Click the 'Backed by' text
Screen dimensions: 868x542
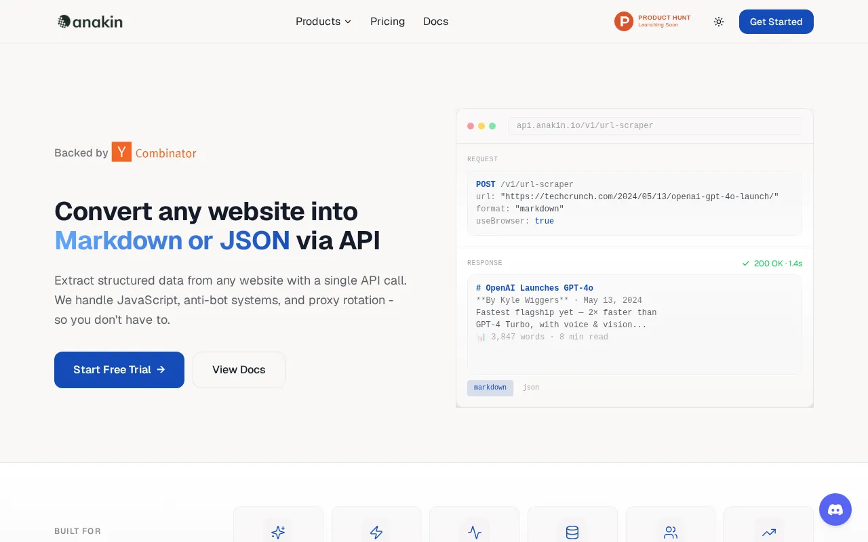pos(81,152)
